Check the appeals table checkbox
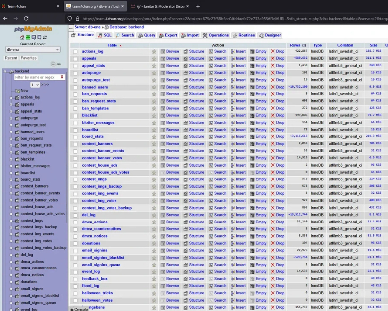Image resolution: width=388 pixels, height=311 pixels. click(75, 59)
